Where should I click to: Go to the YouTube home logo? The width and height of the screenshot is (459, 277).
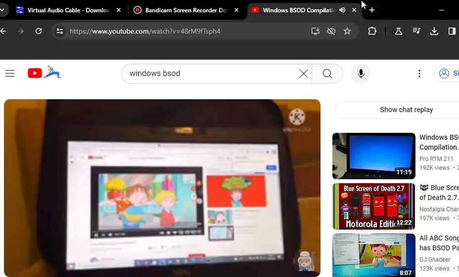point(44,73)
